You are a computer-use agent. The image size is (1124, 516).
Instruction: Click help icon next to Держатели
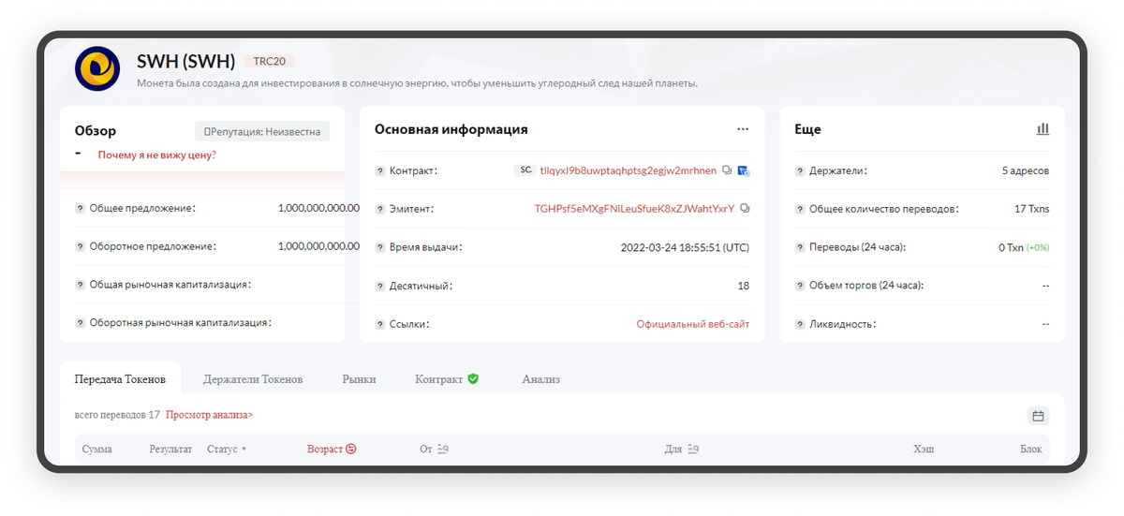[x=800, y=171]
